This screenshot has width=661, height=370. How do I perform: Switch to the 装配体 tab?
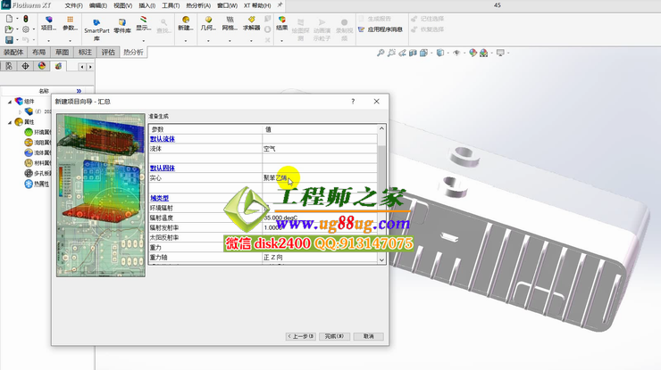(x=13, y=53)
